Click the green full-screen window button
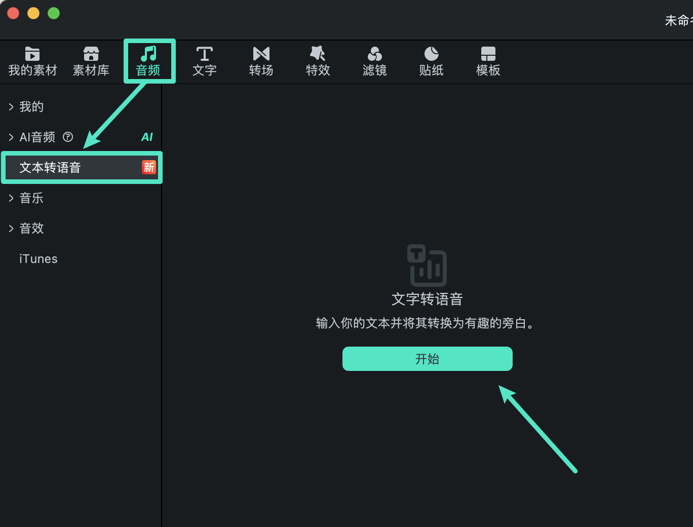 coord(54,13)
